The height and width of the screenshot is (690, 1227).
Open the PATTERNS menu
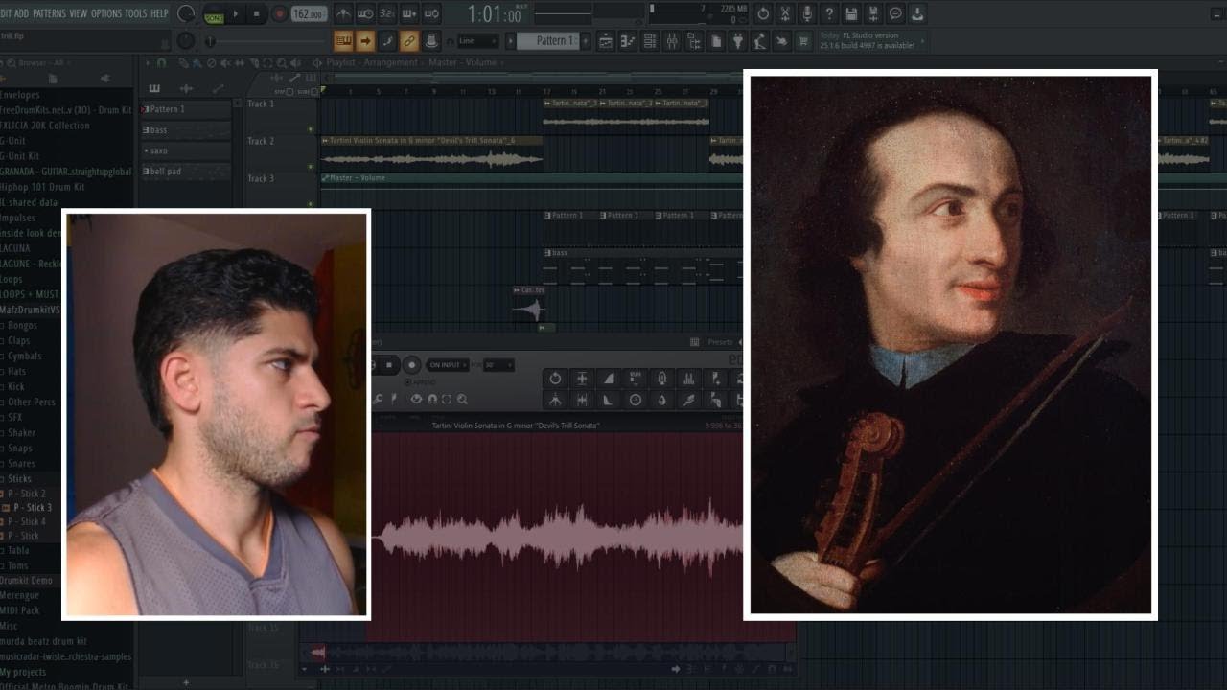[49, 13]
